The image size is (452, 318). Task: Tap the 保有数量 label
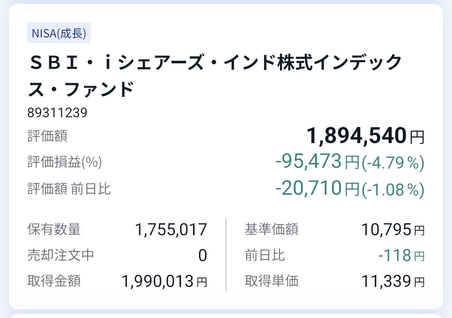[54, 229]
